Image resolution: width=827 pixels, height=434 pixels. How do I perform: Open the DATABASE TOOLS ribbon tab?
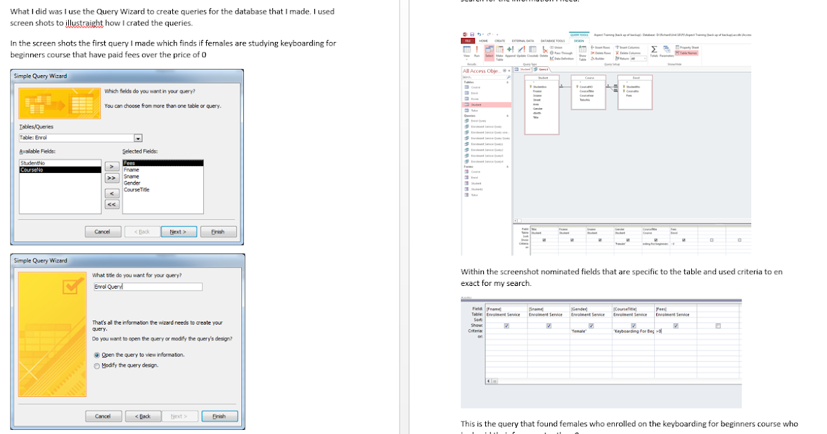point(553,41)
